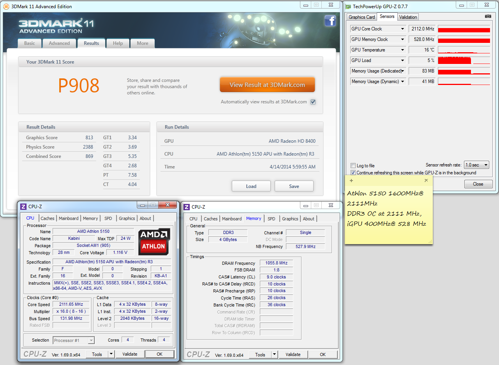The height and width of the screenshot is (365, 499).
Task: Click the AMD Radeon HD 8400 GPU text
Action: coord(292,141)
